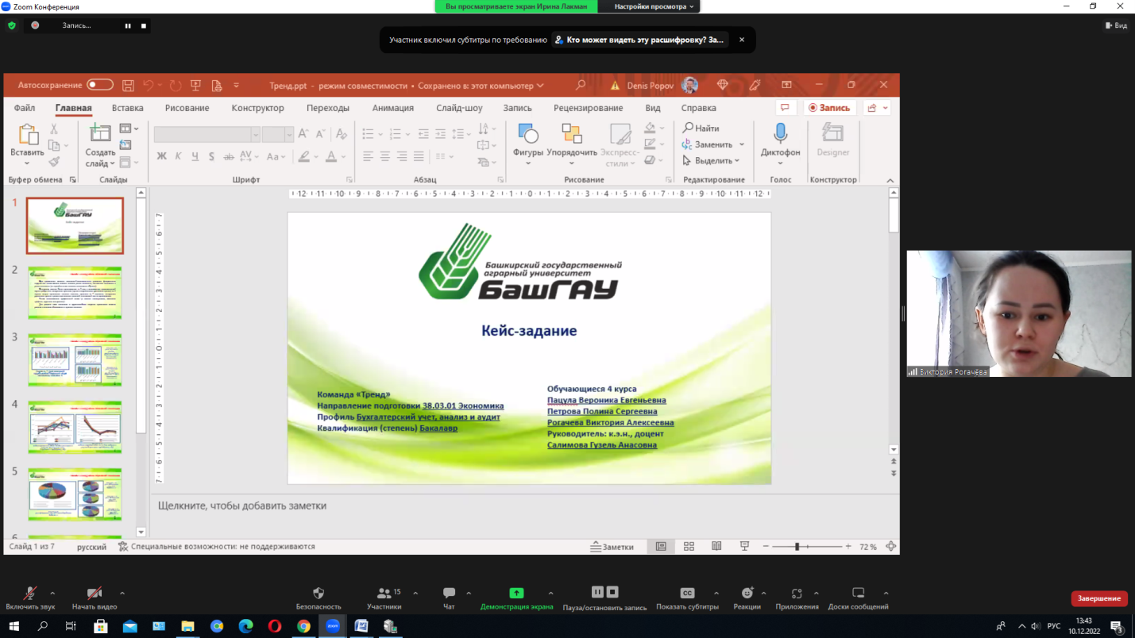Align text center icon
This screenshot has width=1135, height=638.
[x=384, y=156]
